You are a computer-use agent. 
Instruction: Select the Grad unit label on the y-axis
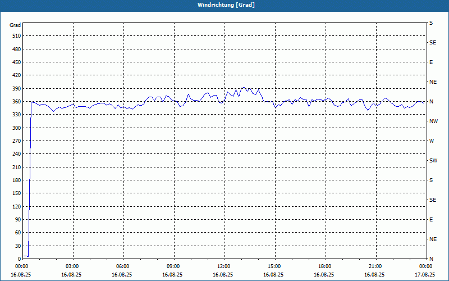15,25
